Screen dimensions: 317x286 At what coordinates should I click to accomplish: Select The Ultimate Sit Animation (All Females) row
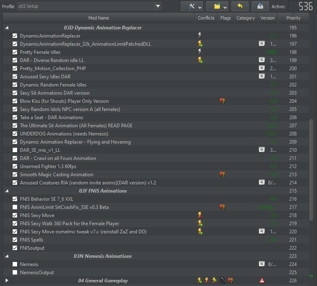click(156, 126)
